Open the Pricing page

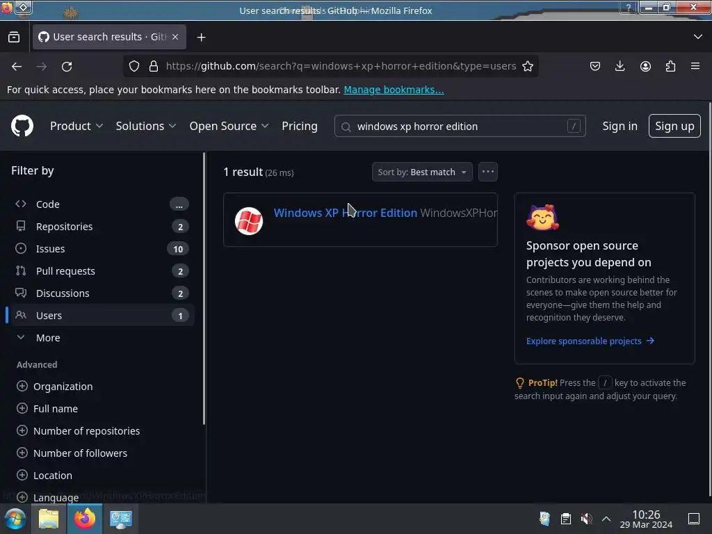pos(300,127)
